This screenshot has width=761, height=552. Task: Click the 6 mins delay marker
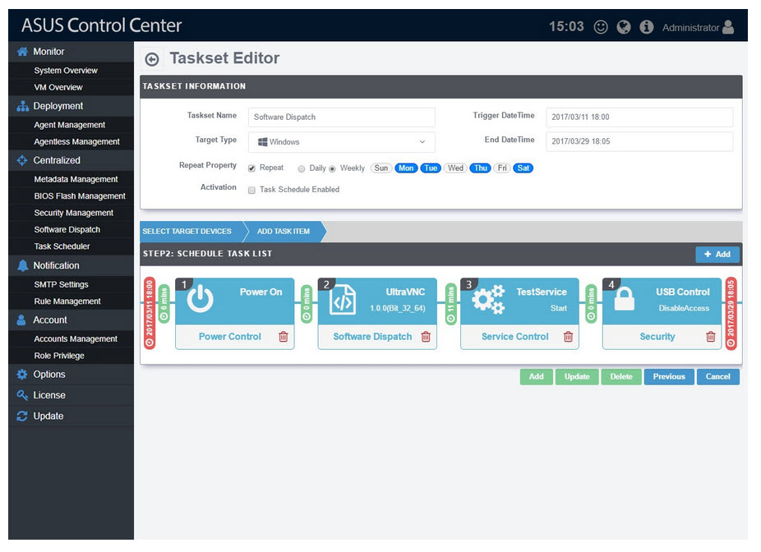(164, 304)
